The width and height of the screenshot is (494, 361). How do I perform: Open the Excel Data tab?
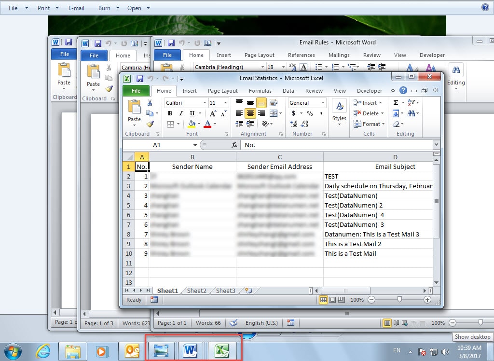point(288,91)
